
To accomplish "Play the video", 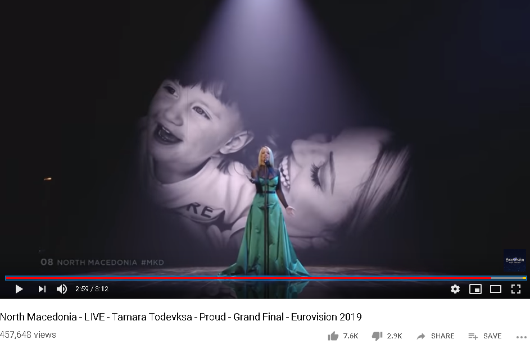I will pos(19,289).
